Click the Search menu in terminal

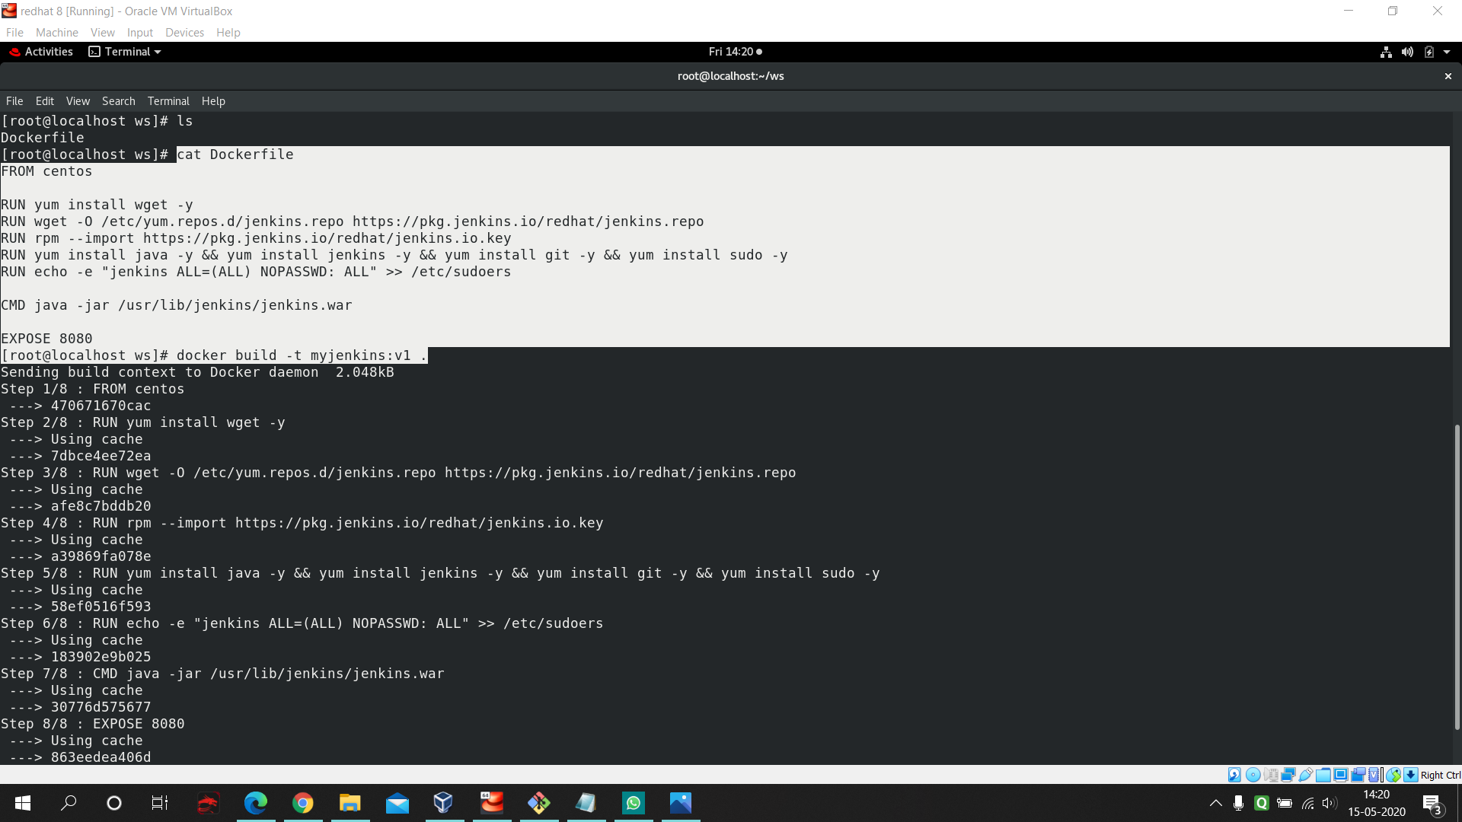point(119,100)
